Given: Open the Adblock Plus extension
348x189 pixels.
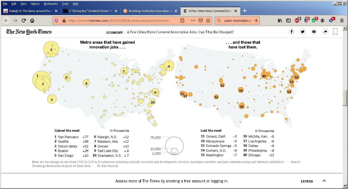Looking at the screenshot, I should (x=297, y=20).
